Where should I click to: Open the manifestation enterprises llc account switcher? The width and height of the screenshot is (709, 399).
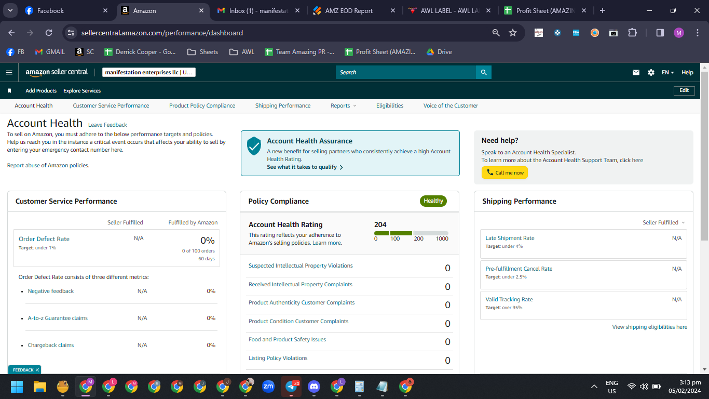point(148,73)
